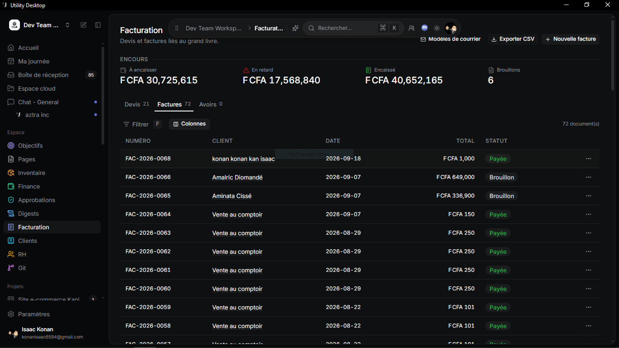Open the Inventaire module
Image resolution: width=619 pixels, height=348 pixels.
pyautogui.click(x=52, y=173)
